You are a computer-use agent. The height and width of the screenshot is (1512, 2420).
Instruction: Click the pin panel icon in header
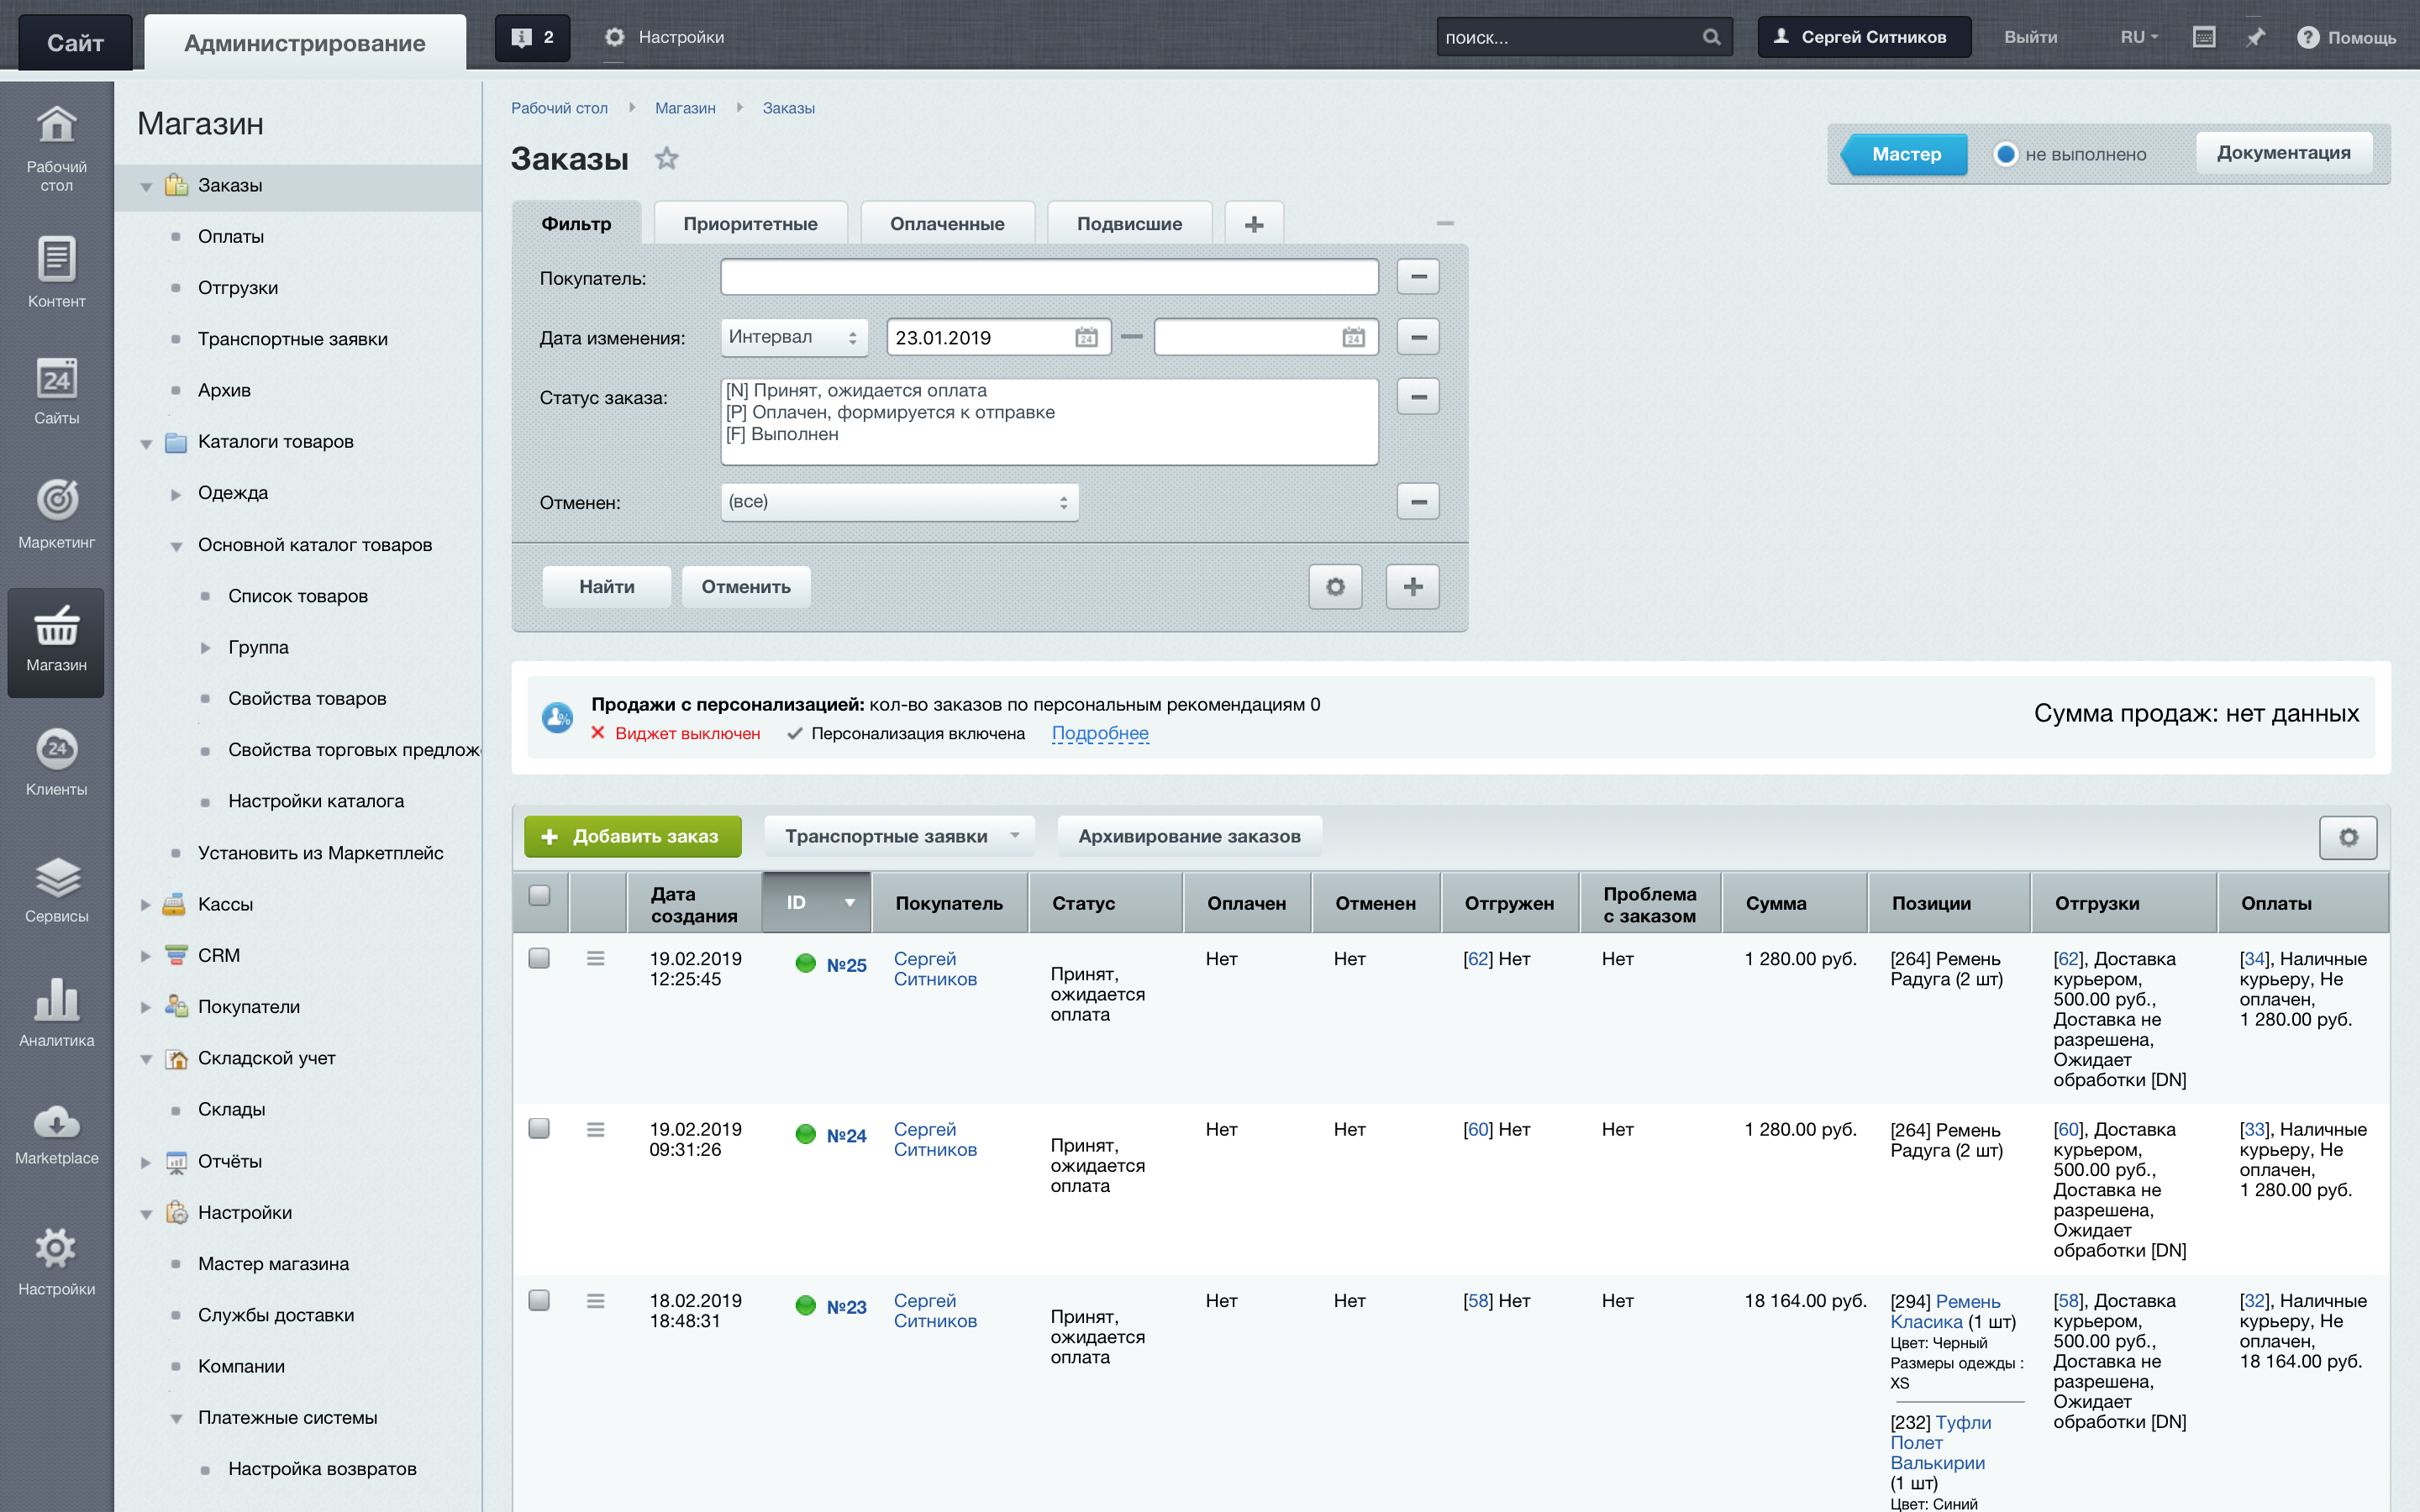point(2255,38)
